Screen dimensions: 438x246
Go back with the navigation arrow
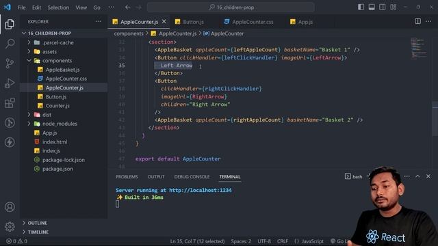(x=128, y=8)
